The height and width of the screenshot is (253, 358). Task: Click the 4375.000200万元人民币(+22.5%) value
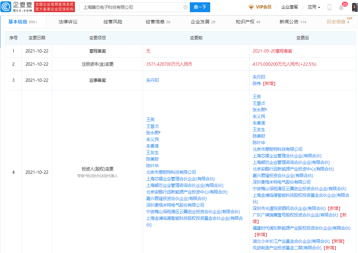[284, 64]
